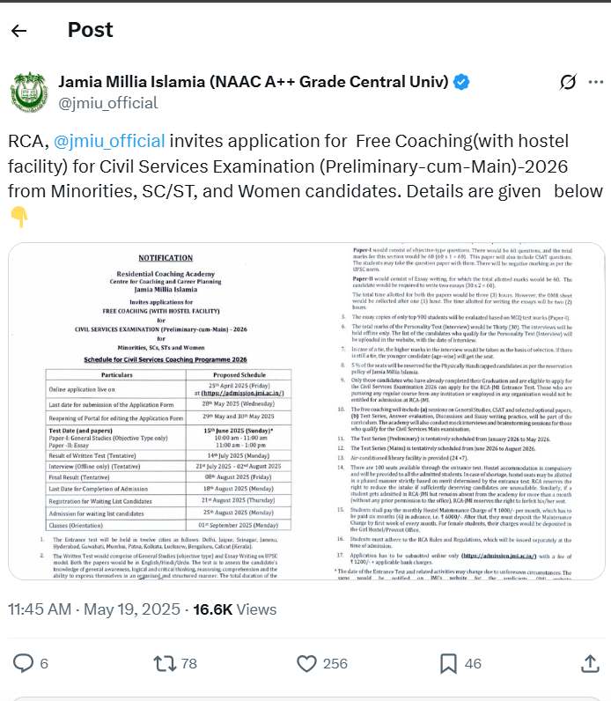Open the three-dot more options menu

596,83
